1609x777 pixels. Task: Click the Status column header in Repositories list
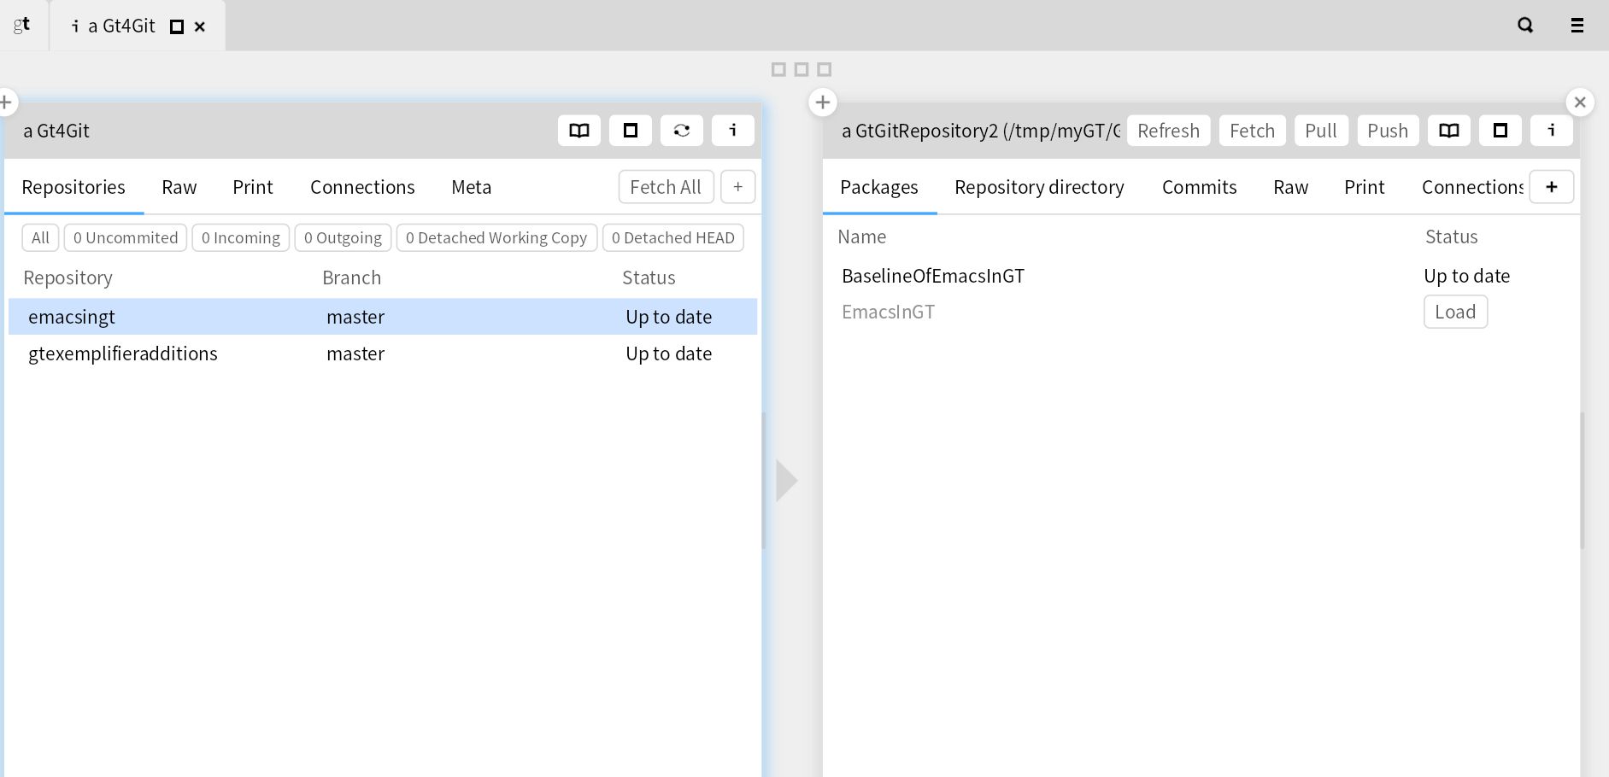[x=649, y=277]
